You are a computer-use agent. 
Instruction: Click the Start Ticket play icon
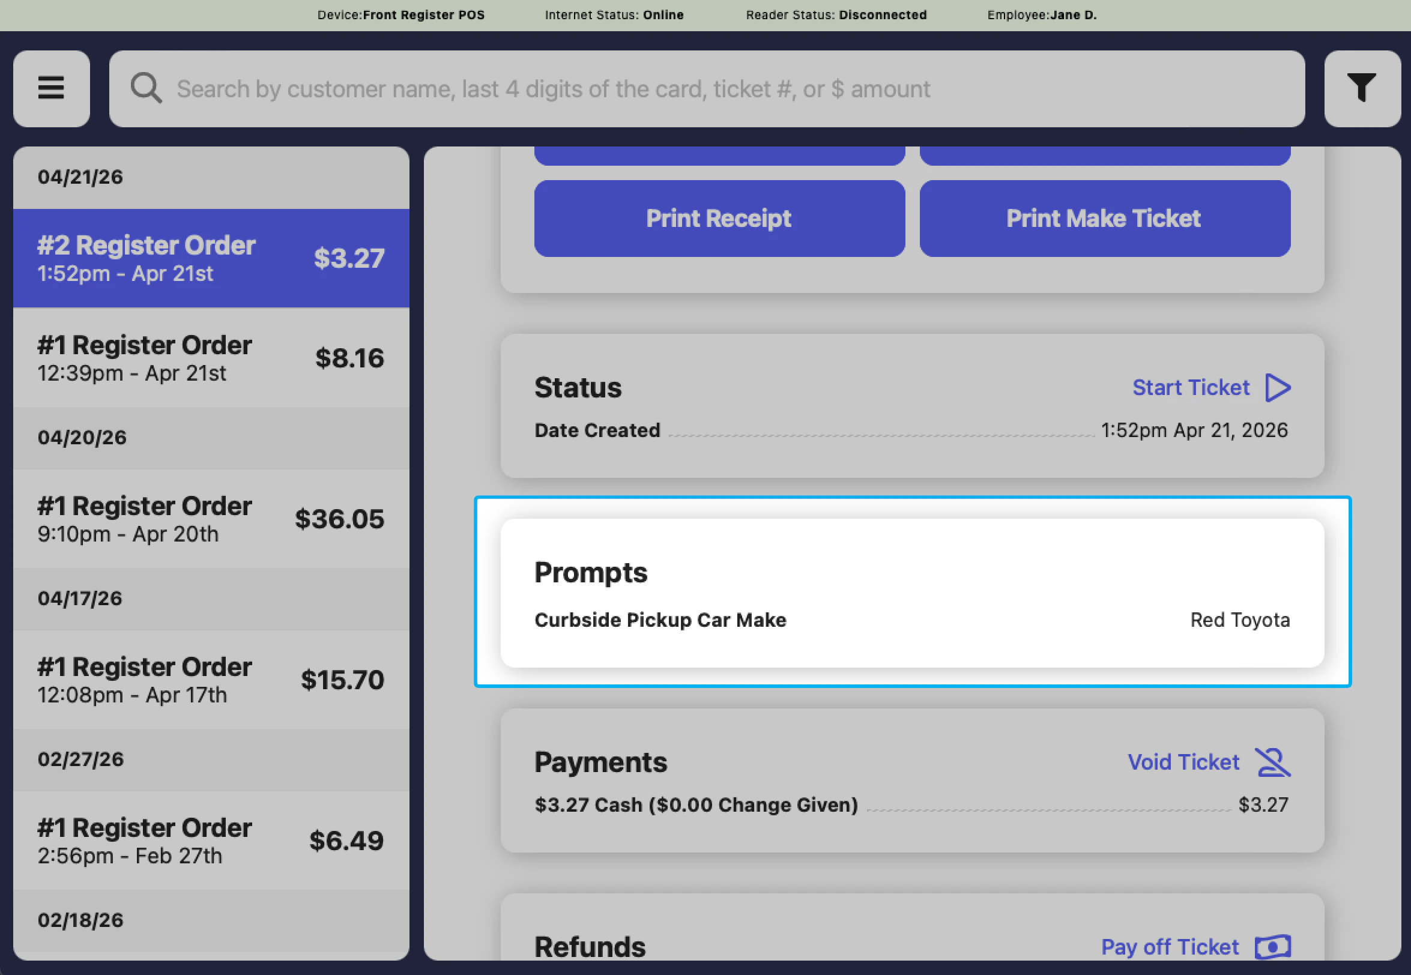pos(1277,387)
